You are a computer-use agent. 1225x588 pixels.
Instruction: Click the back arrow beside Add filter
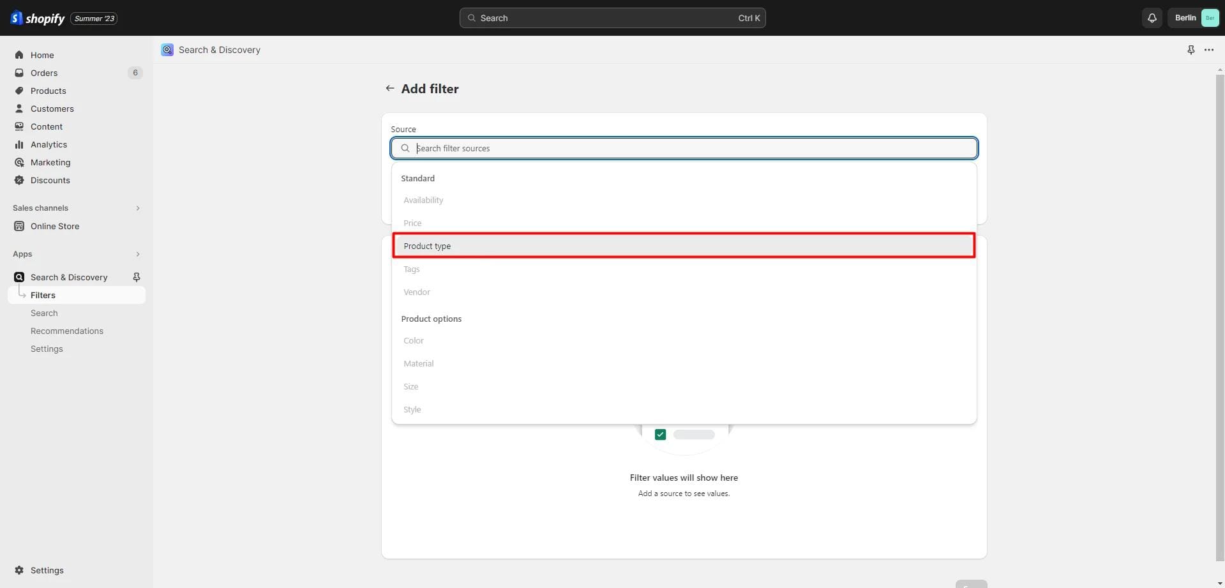coord(389,88)
